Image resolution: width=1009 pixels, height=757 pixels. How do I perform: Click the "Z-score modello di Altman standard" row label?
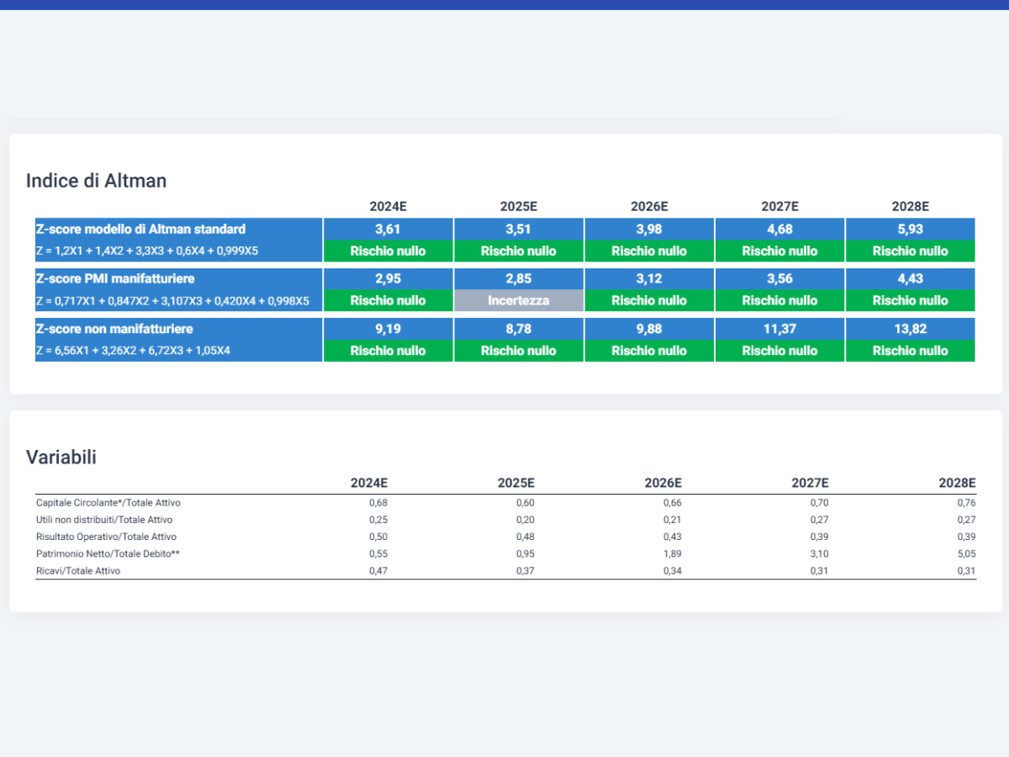(140, 229)
